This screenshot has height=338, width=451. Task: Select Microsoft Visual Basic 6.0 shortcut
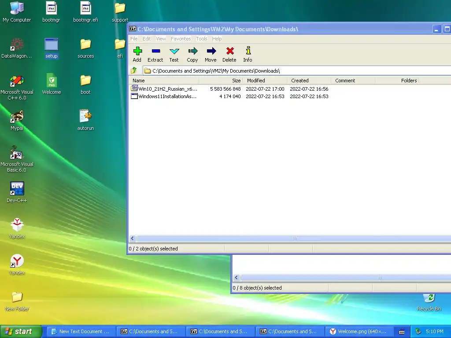pyautogui.click(x=17, y=158)
